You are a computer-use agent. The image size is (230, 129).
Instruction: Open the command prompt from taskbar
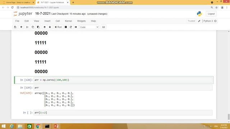point(47,126)
